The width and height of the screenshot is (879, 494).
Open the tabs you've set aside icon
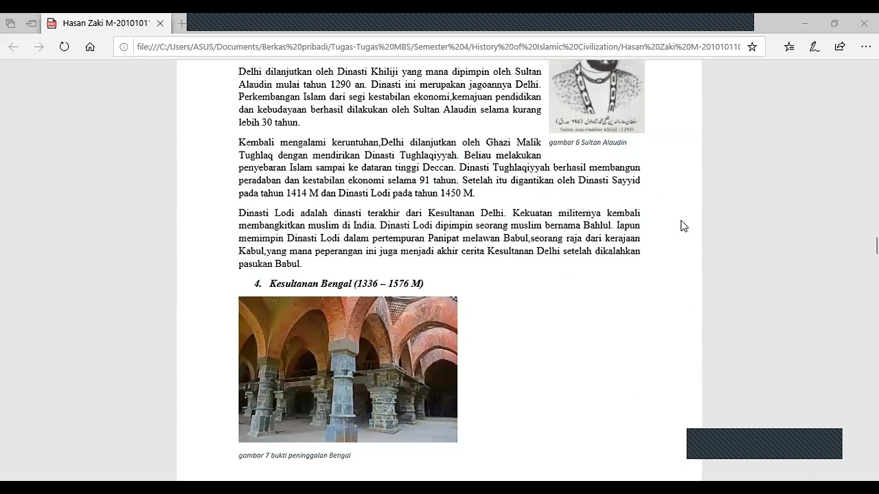click(10, 23)
